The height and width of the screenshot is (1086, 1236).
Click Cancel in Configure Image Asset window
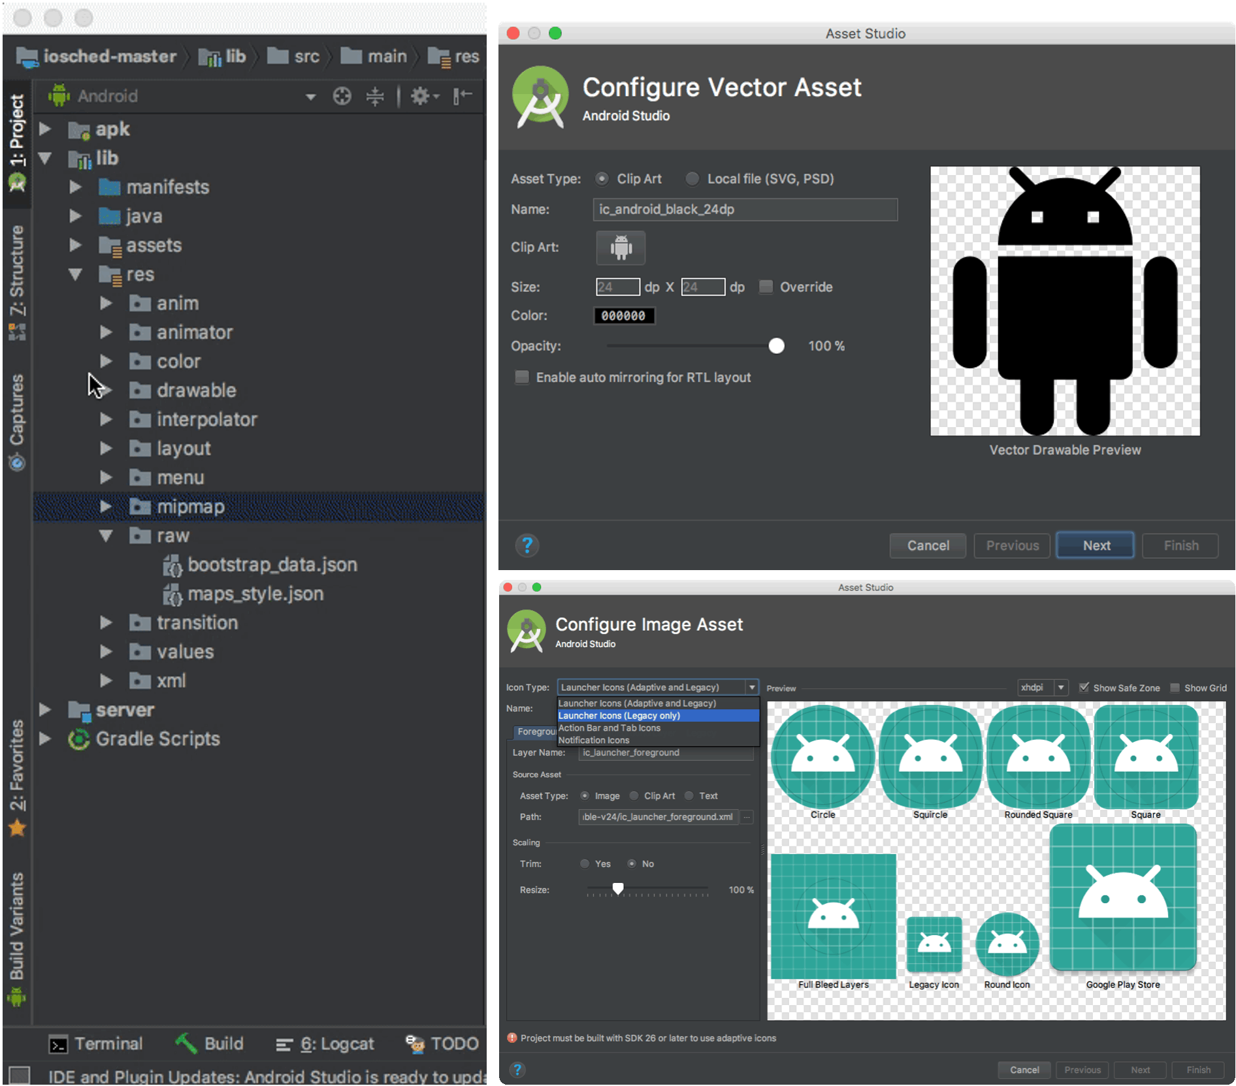pos(1024,1070)
